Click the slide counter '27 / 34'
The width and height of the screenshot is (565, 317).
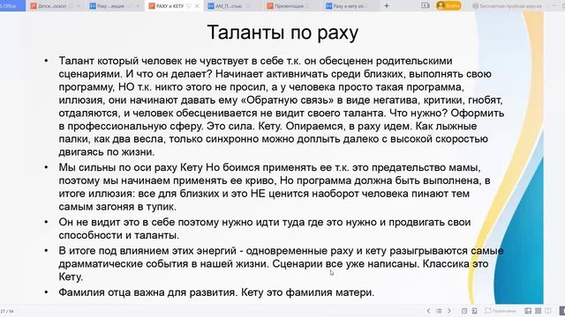pos(7,311)
